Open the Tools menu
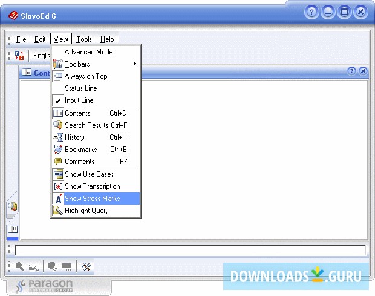375x296 pixels. tap(84, 39)
